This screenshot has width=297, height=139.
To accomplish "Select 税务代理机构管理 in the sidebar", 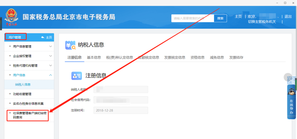I will tap(25, 66).
